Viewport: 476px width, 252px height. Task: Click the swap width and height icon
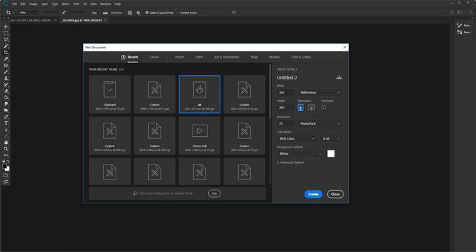click(64, 13)
